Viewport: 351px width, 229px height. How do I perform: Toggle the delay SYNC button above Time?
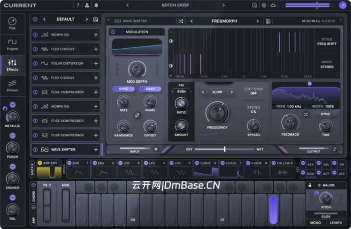point(325,114)
